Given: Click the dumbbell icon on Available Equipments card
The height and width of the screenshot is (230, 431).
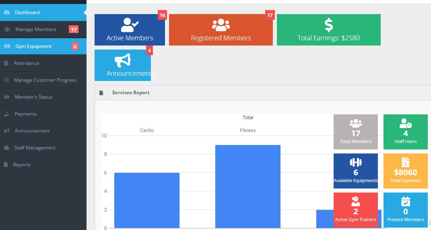Looking at the screenshot, I should coord(356,162).
